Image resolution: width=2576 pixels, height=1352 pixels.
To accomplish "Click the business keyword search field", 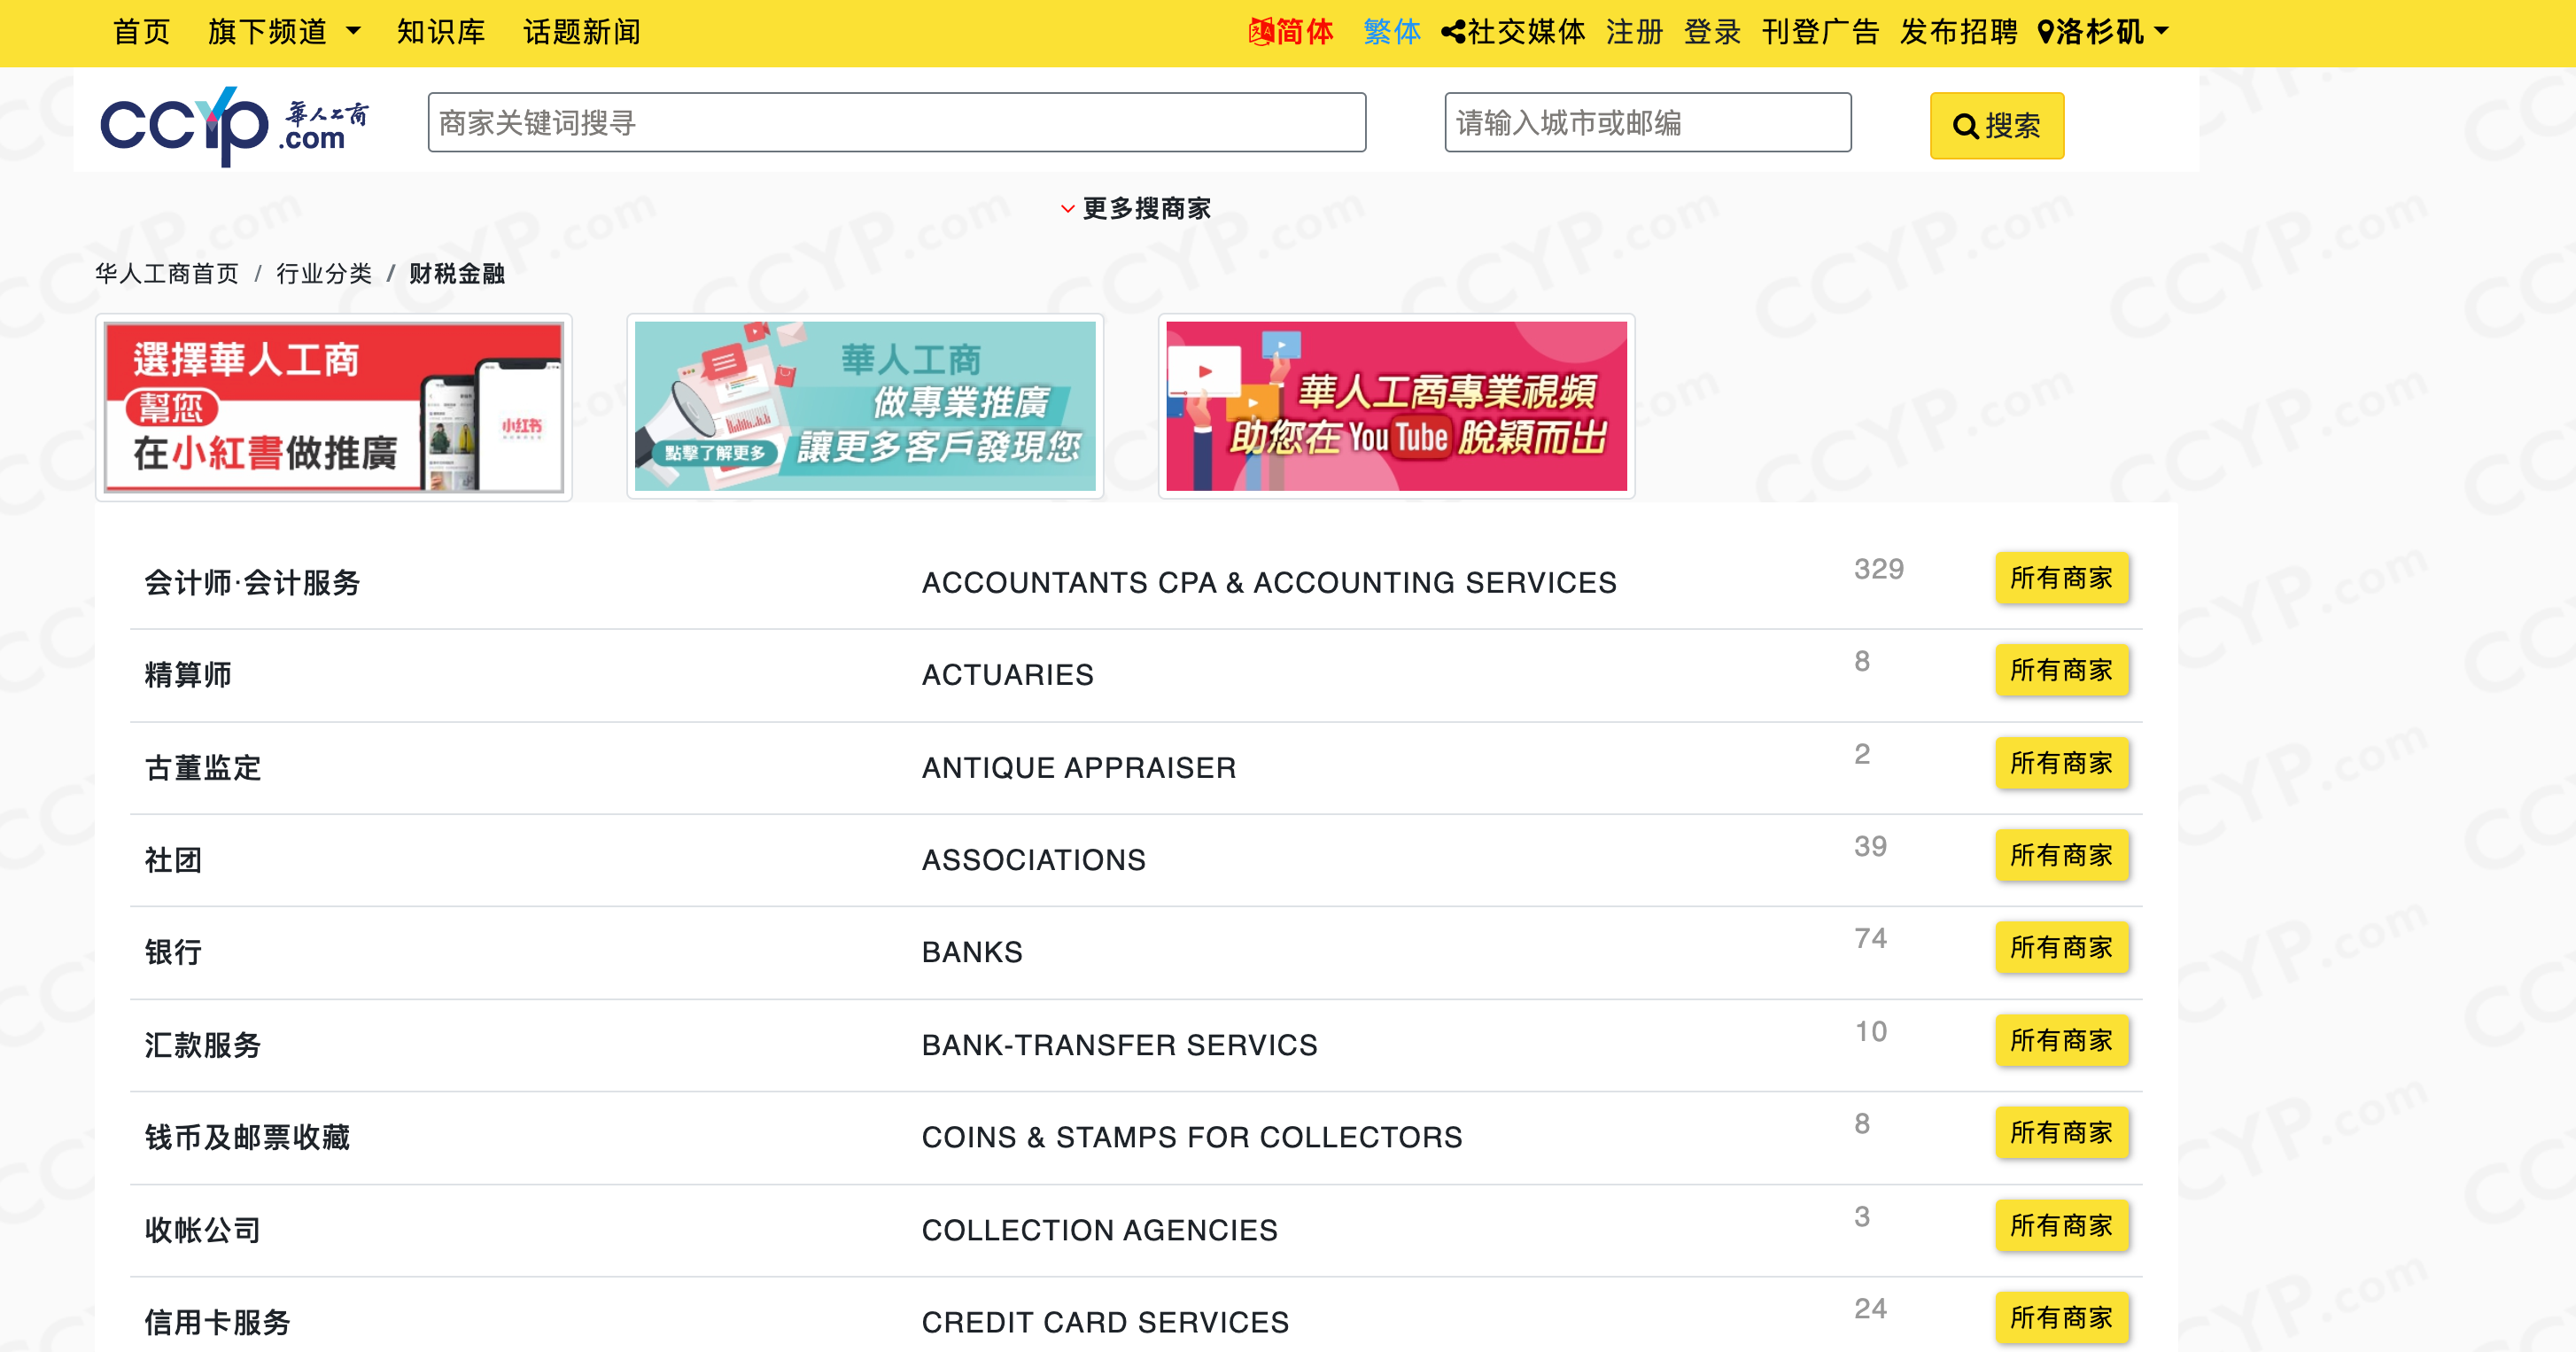I will 896,123.
